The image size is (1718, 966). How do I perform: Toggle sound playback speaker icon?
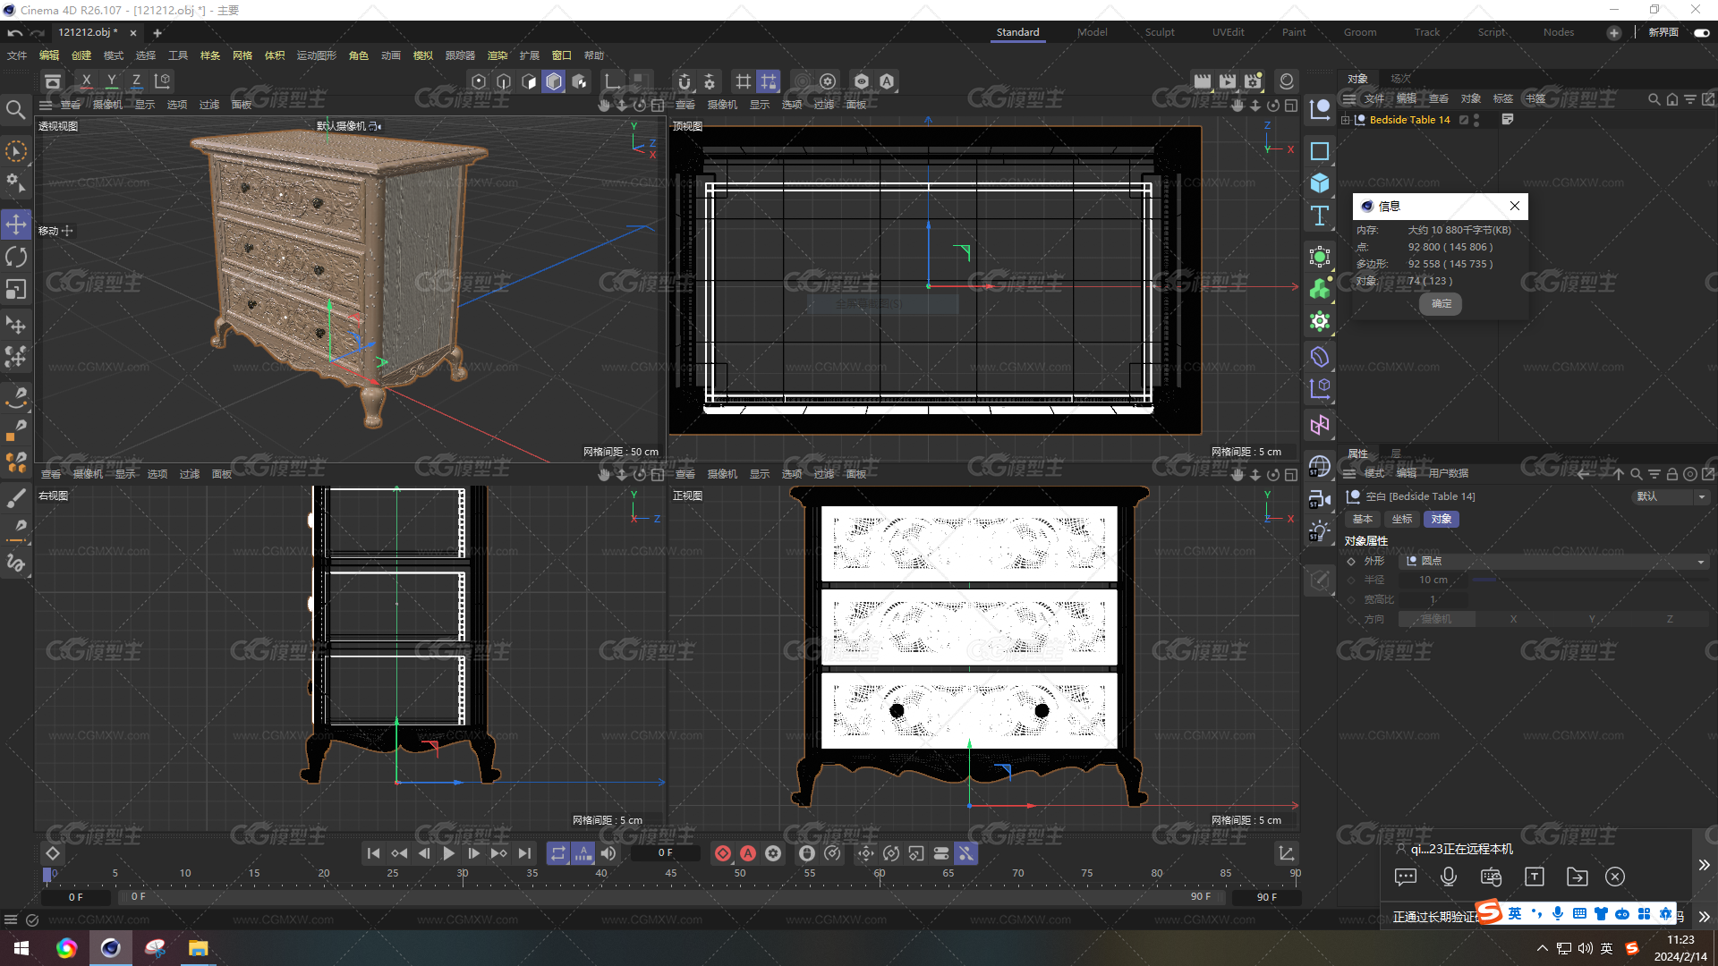coord(608,853)
